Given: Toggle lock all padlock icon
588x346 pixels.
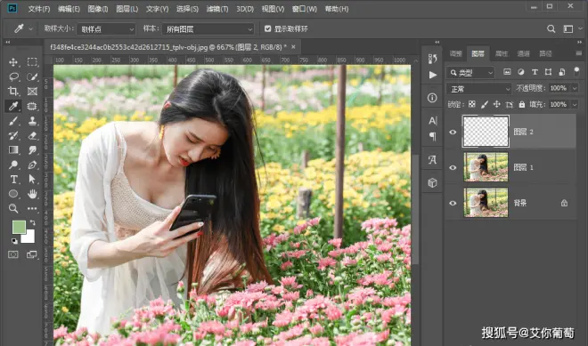Looking at the screenshot, I should [x=521, y=104].
